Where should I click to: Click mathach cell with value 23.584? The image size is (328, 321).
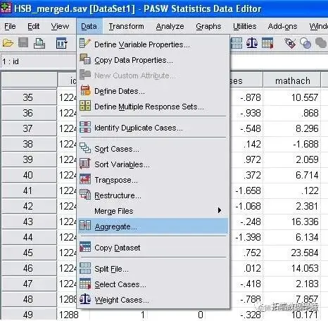point(292,253)
